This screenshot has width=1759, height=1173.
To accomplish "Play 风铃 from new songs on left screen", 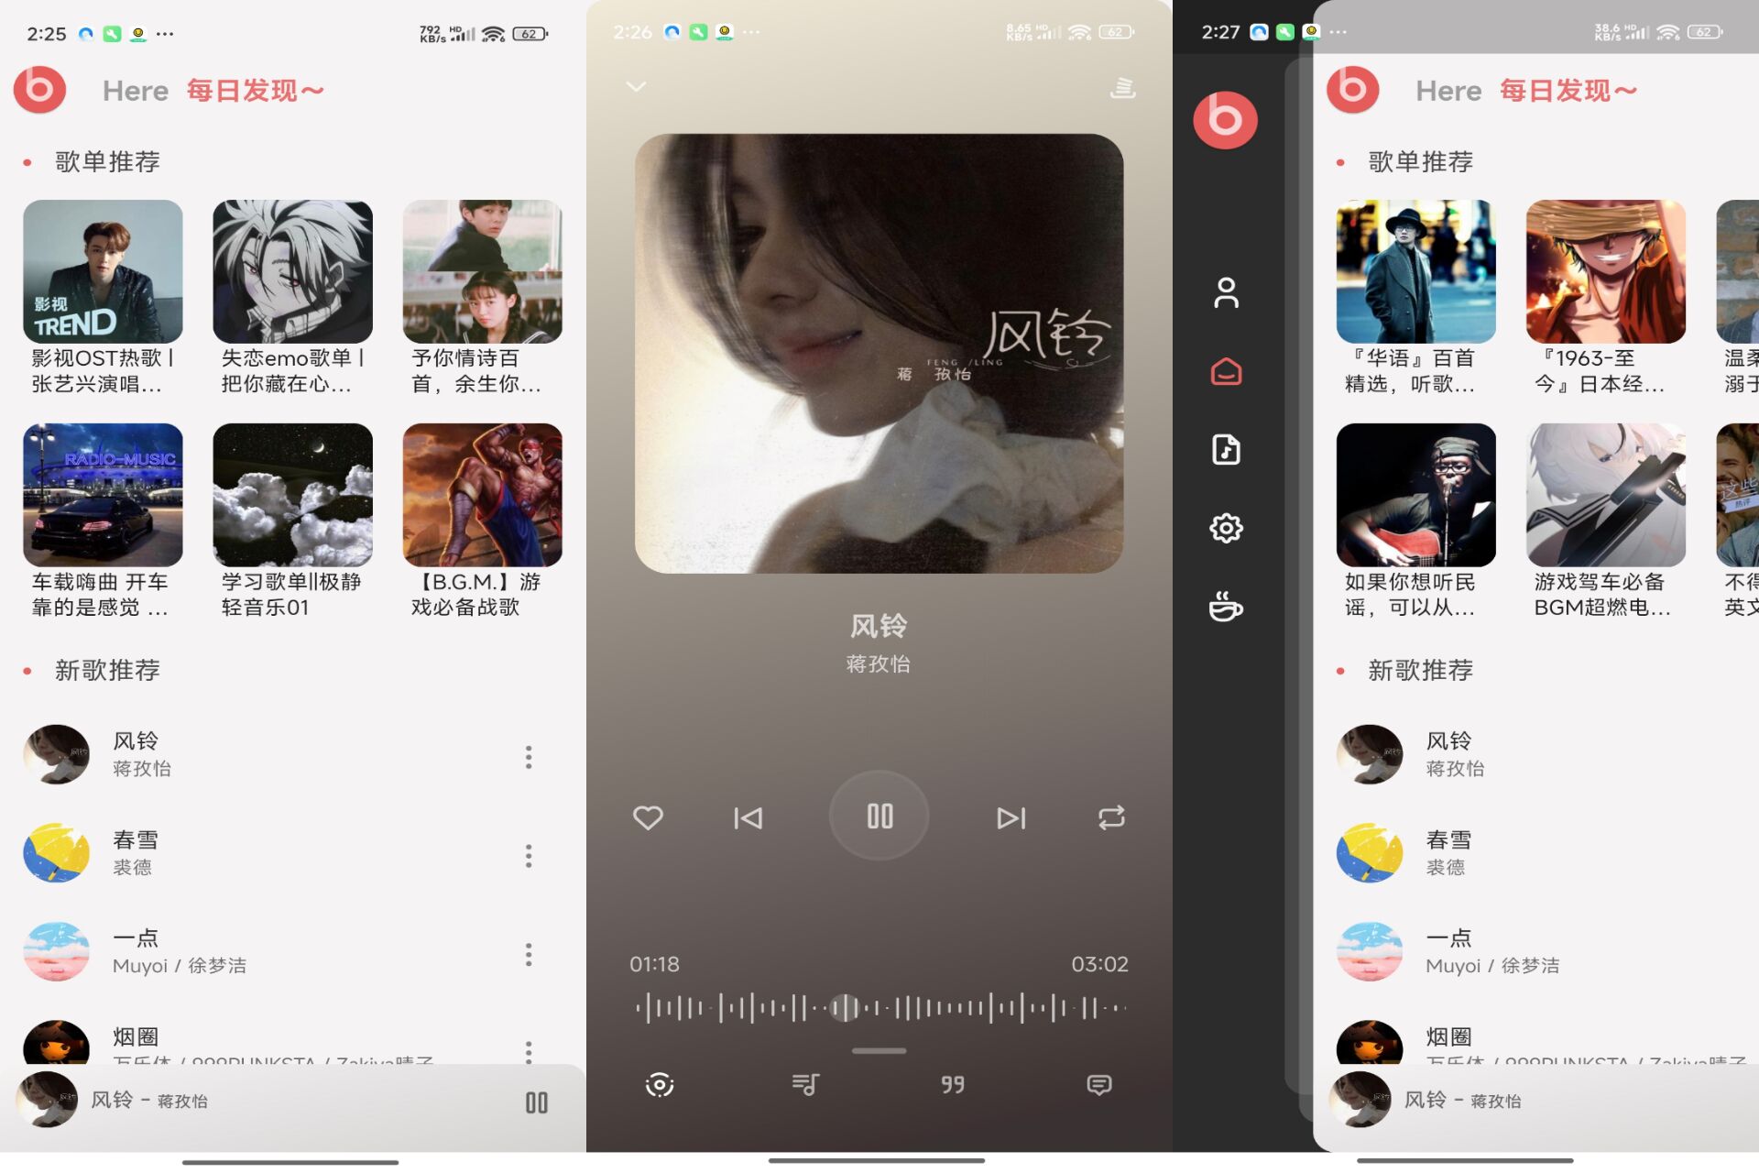I will pyautogui.click(x=293, y=754).
